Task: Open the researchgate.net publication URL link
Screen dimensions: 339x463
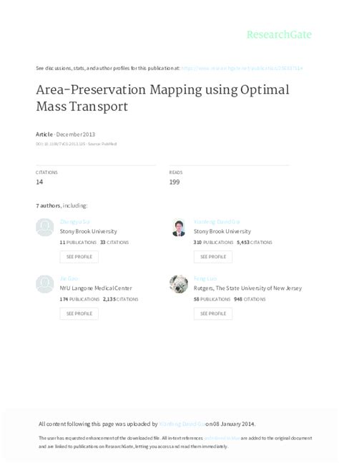Action: [242, 68]
